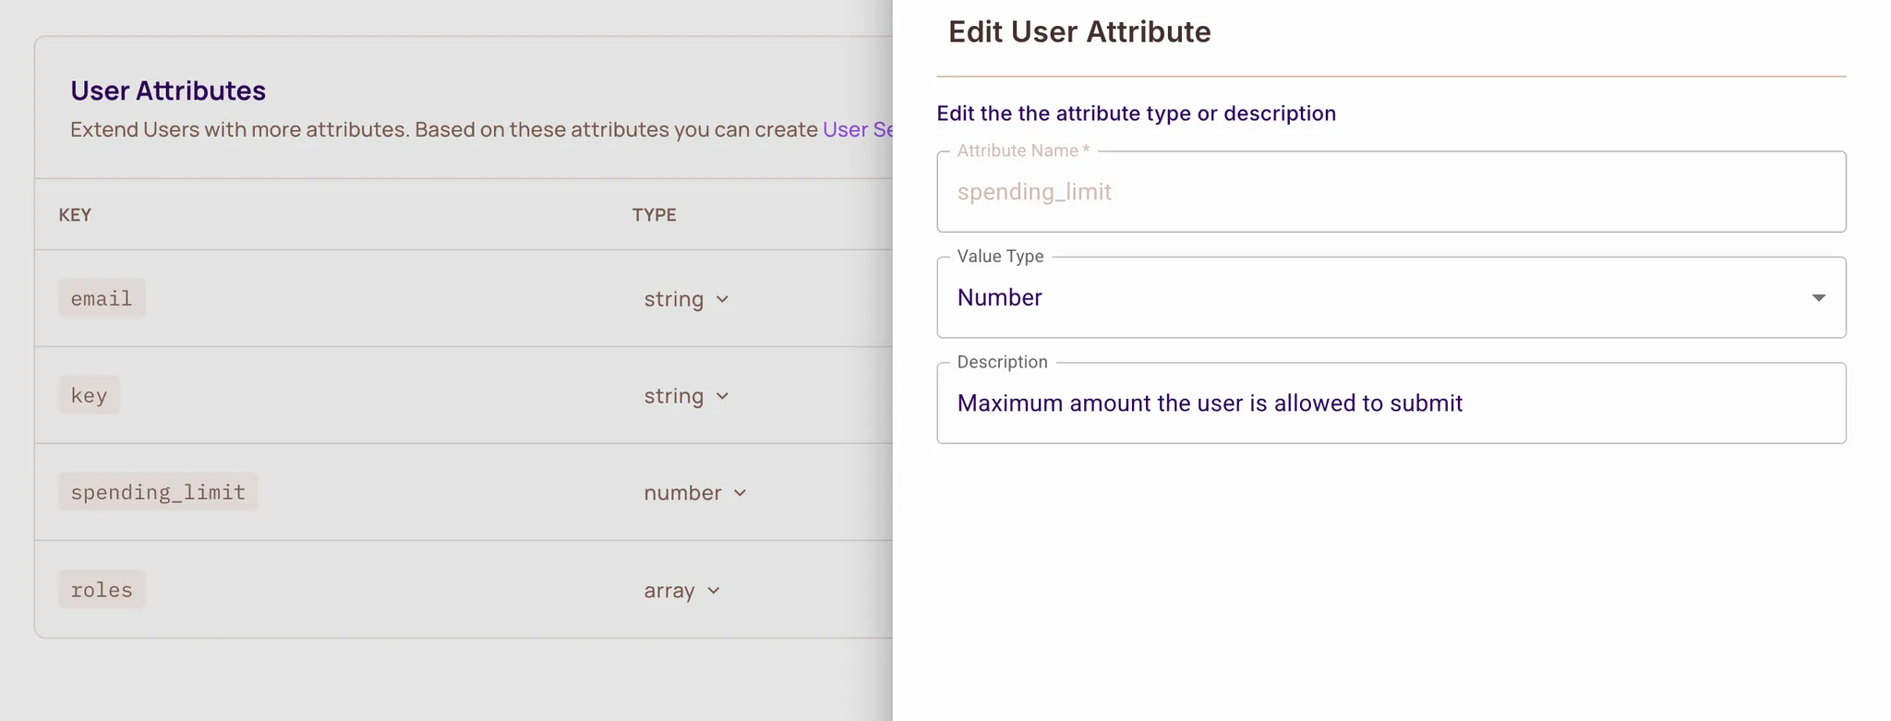
Task: Select the roles key chip
Action: tap(102, 590)
